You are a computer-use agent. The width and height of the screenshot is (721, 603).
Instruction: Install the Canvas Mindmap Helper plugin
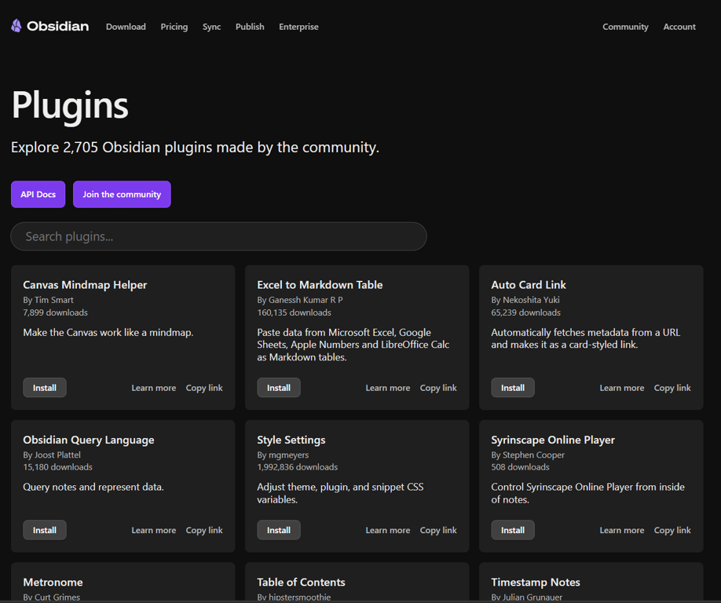click(45, 387)
